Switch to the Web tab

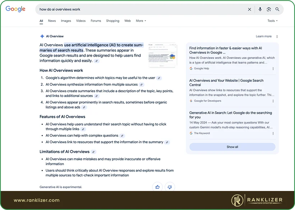[127, 21]
